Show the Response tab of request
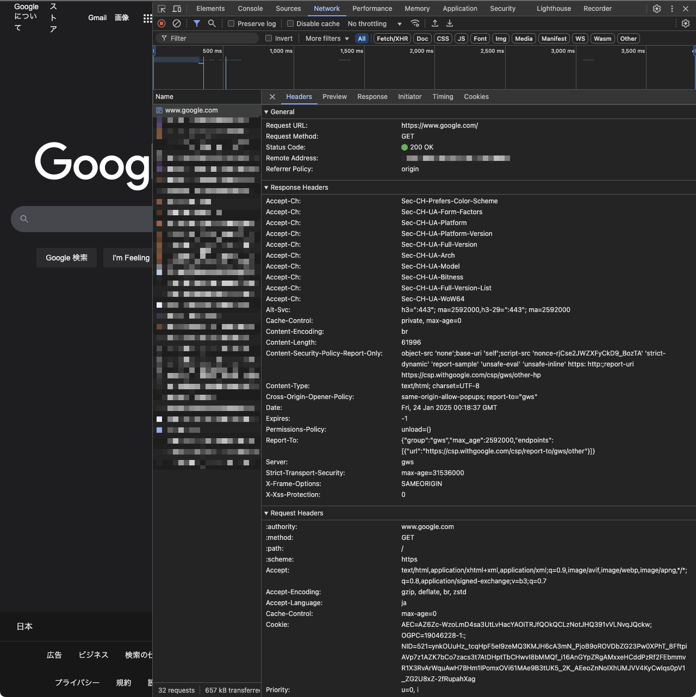Image resolution: width=696 pixels, height=697 pixels. coord(372,97)
